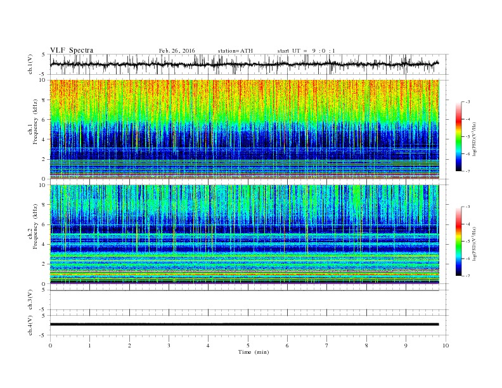
Task: Click the log(PSD) label beside ch.2 color bar
Action: (474, 244)
